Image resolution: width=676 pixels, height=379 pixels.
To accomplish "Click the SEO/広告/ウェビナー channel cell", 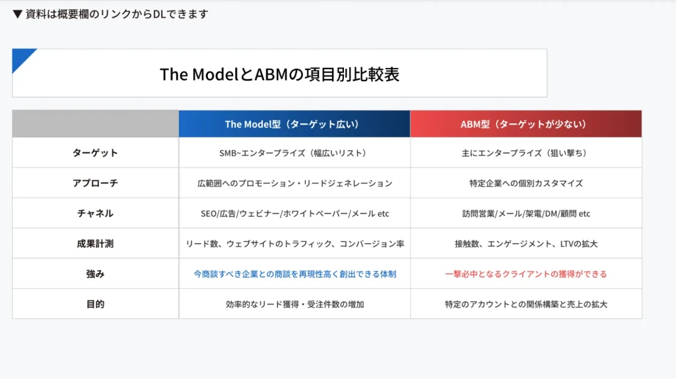I will pos(294,214).
